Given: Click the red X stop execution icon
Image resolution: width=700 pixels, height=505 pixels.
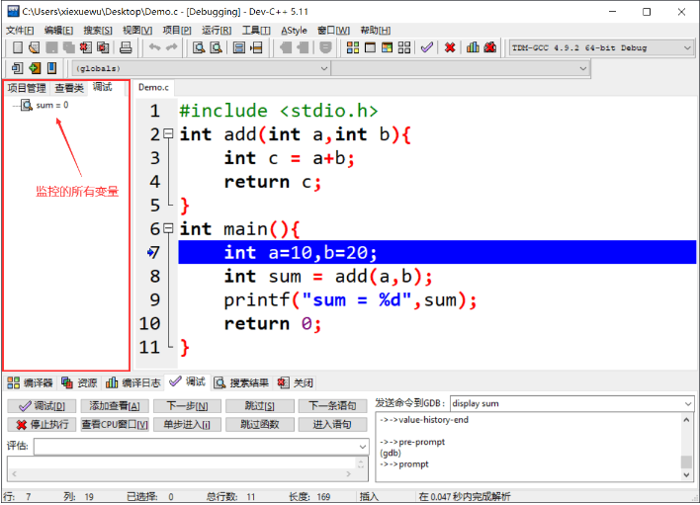Looking at the screenshot, I should (x=450, y=47).
